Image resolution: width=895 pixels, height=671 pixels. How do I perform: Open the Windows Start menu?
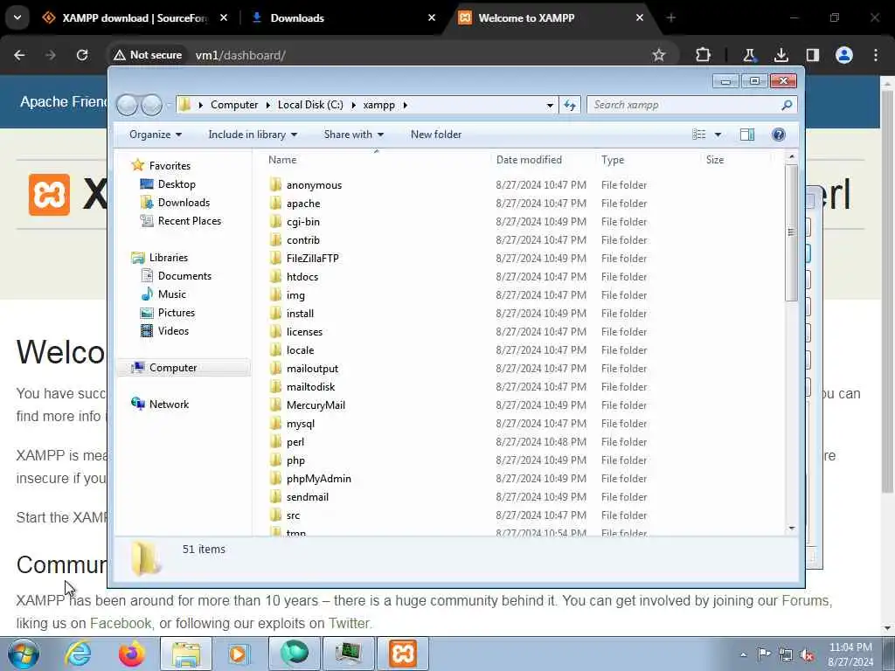24,654
